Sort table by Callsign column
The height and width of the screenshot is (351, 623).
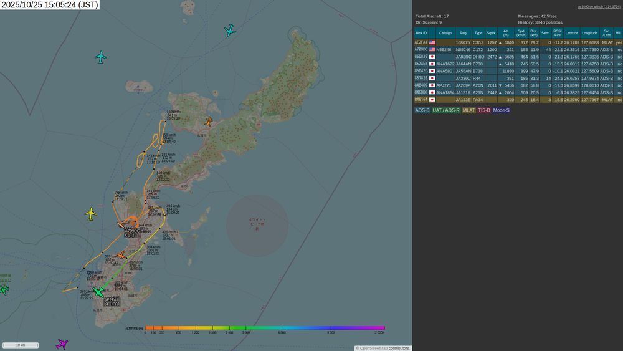[x=445, y=33]
